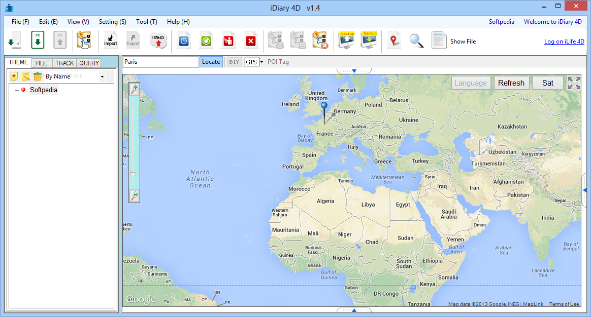Open the Setting (S) menu

pyautogui.click(x=112, y=22)
